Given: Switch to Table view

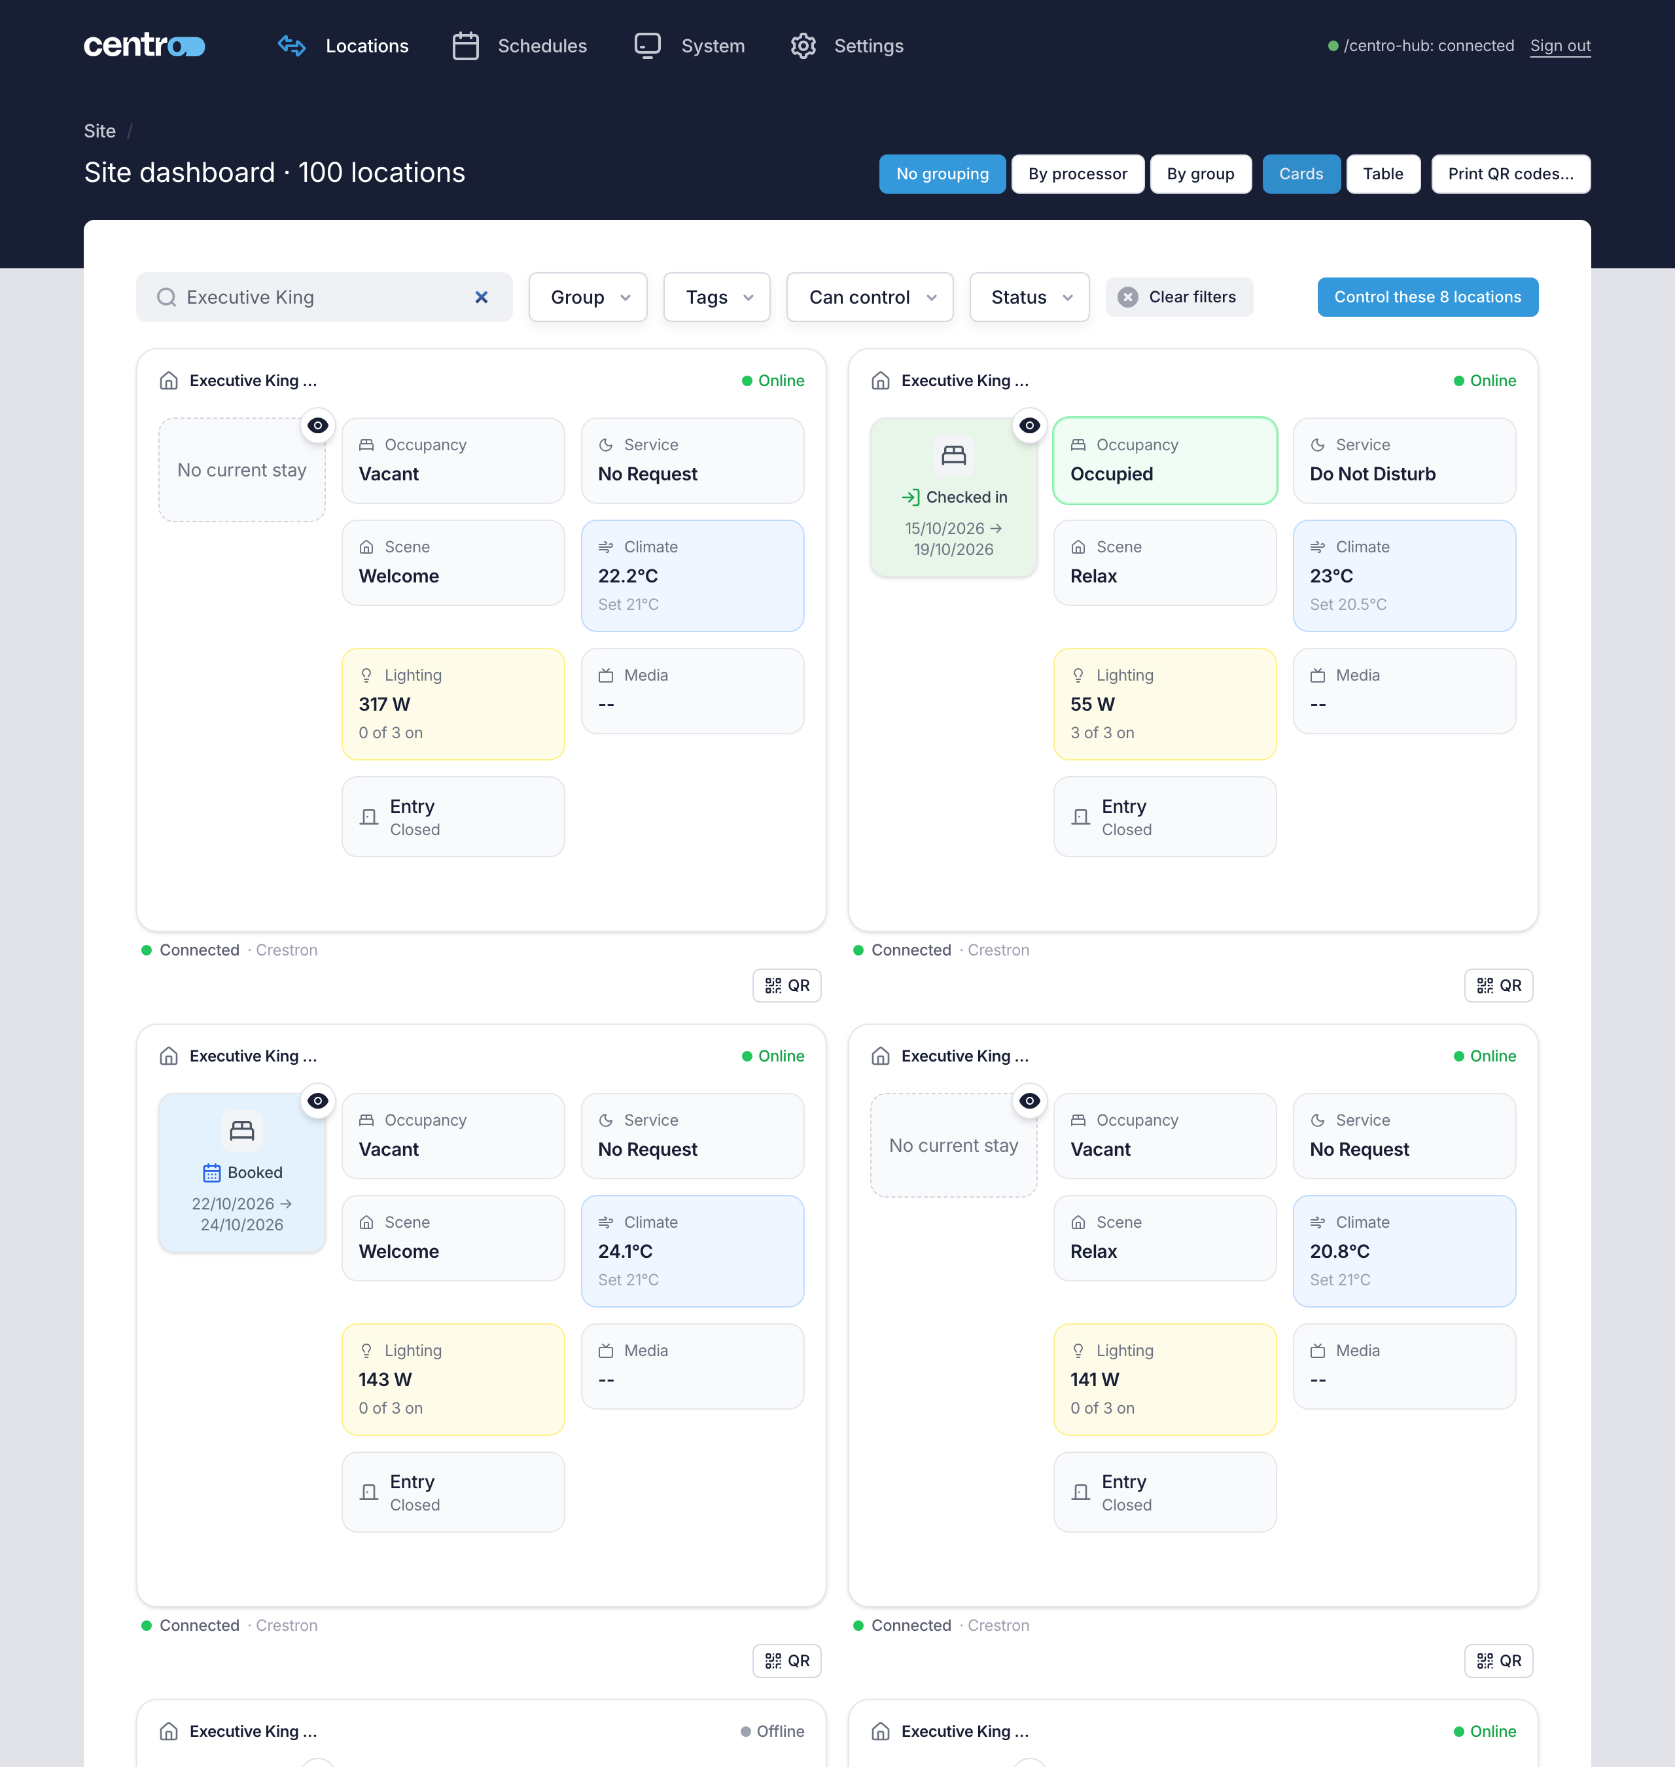Looking at the screenshot, I should 1383,174.
